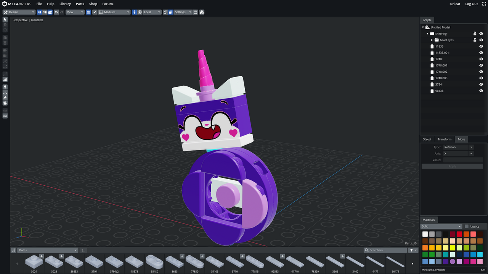Click the solid blue cube shading icon
488x274 pixels.
[171, 12]
